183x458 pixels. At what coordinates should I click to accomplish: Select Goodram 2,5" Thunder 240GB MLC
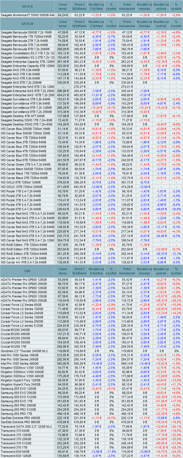pos(24,351)
